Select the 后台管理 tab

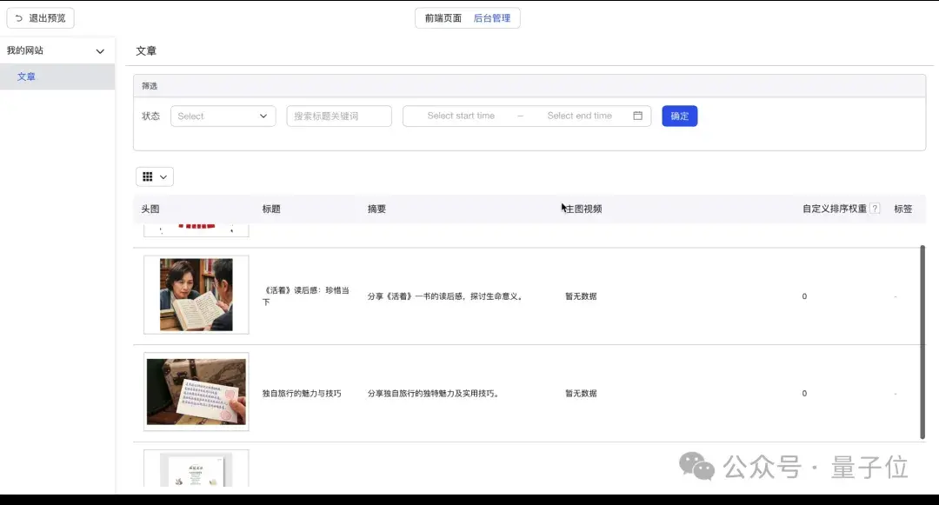[x=493, y=18]
